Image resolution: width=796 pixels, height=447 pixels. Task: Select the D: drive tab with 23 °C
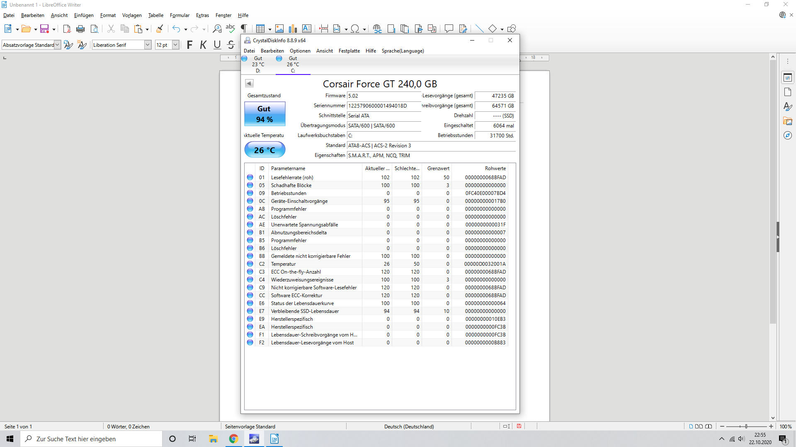pyautogui.click(x=257, y=64)
